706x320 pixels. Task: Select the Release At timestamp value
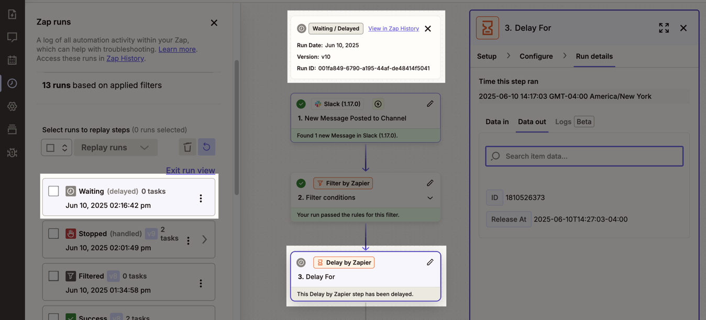pos(580,219)
